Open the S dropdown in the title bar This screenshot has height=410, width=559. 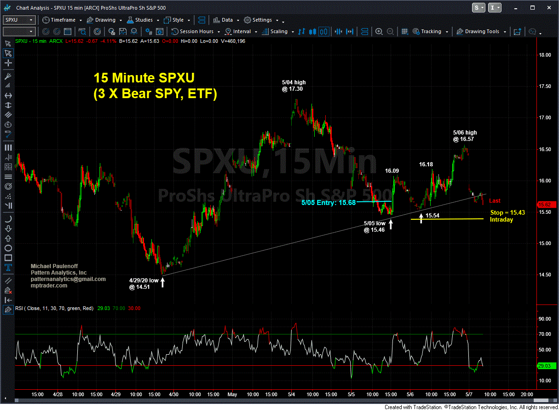pyautogui.click(x=479, y=8)
